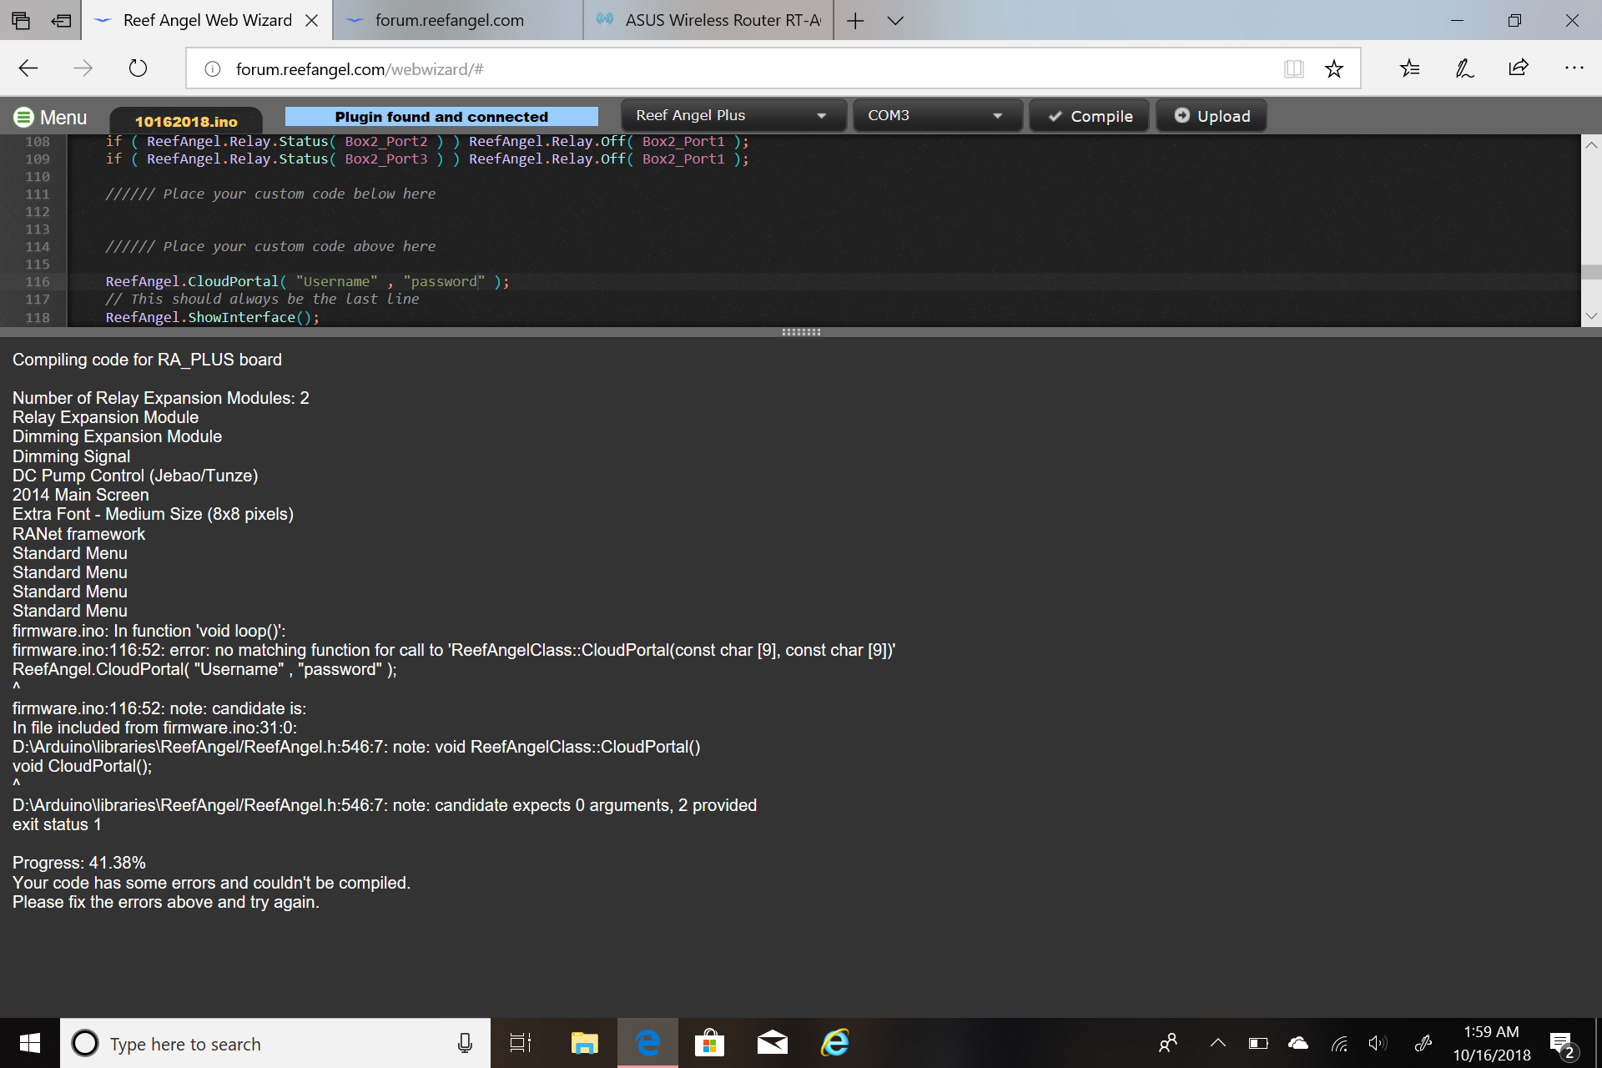Open the Reef Angel Plus board dropdown
The width and height of the screenshot is (1602, 1068).
(733, 115)
